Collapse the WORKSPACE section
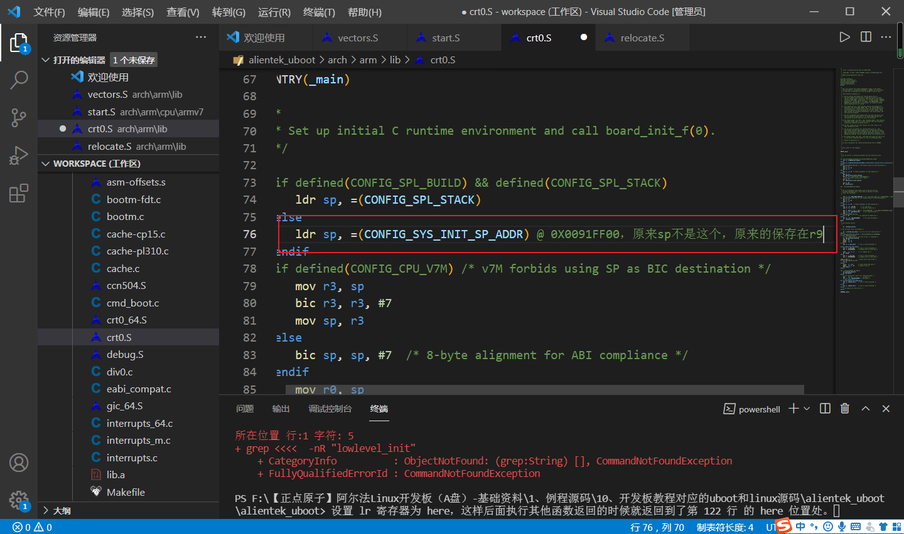904x534 pixels. 45,164
